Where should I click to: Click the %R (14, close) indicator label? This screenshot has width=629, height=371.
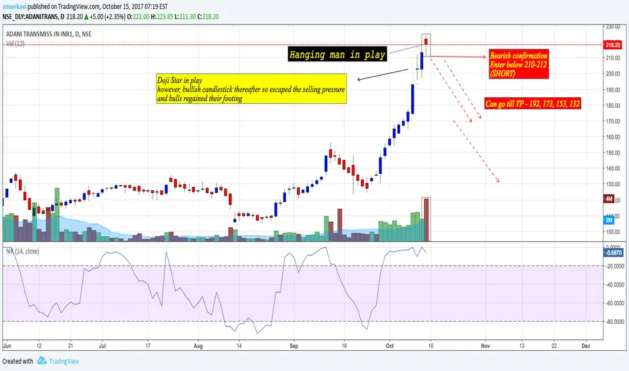tap(22, 252)
